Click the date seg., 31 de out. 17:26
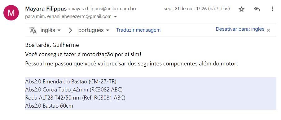Image resolution: width=281 pixels, height=120 pixels. coord(185,9)
